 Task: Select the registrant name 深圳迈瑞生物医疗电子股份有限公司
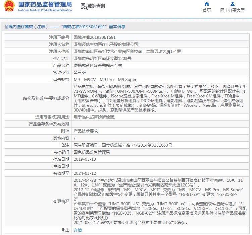pyautogui.click(x=106, y=44)
